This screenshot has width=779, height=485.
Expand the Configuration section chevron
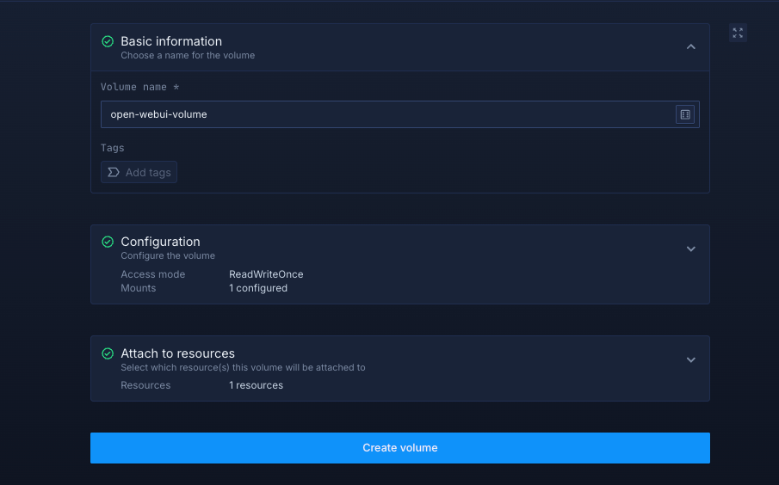[x=690, y=249]
